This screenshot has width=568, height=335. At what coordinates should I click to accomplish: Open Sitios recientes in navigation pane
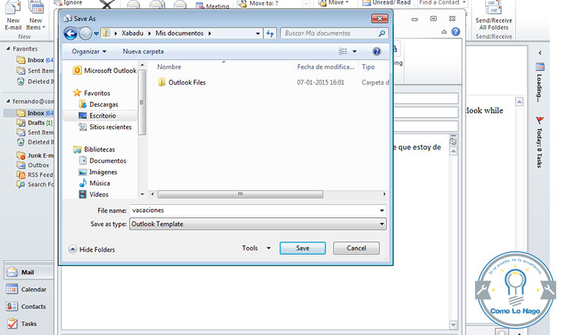[105, 127]
